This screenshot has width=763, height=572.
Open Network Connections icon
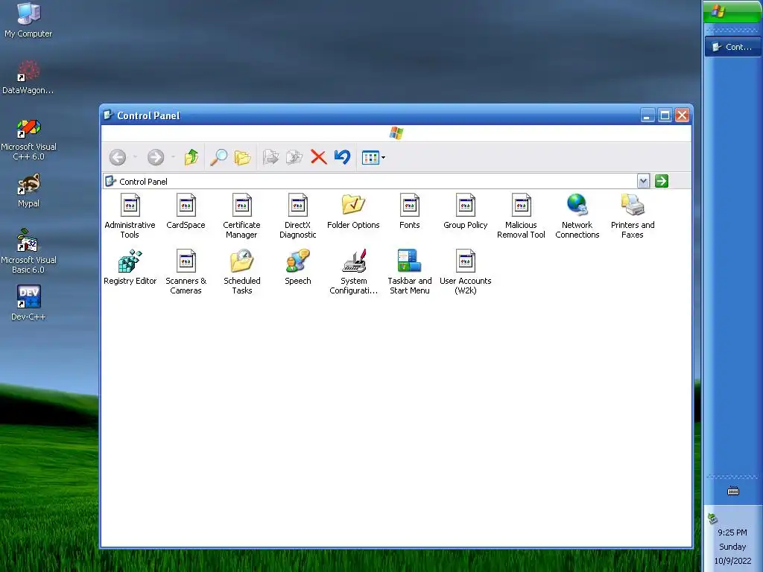(577, 216)
